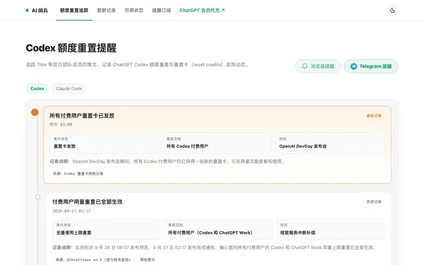Click the Telegram paper-plane icon
This screenshot has height=265, width=424.
354,66
